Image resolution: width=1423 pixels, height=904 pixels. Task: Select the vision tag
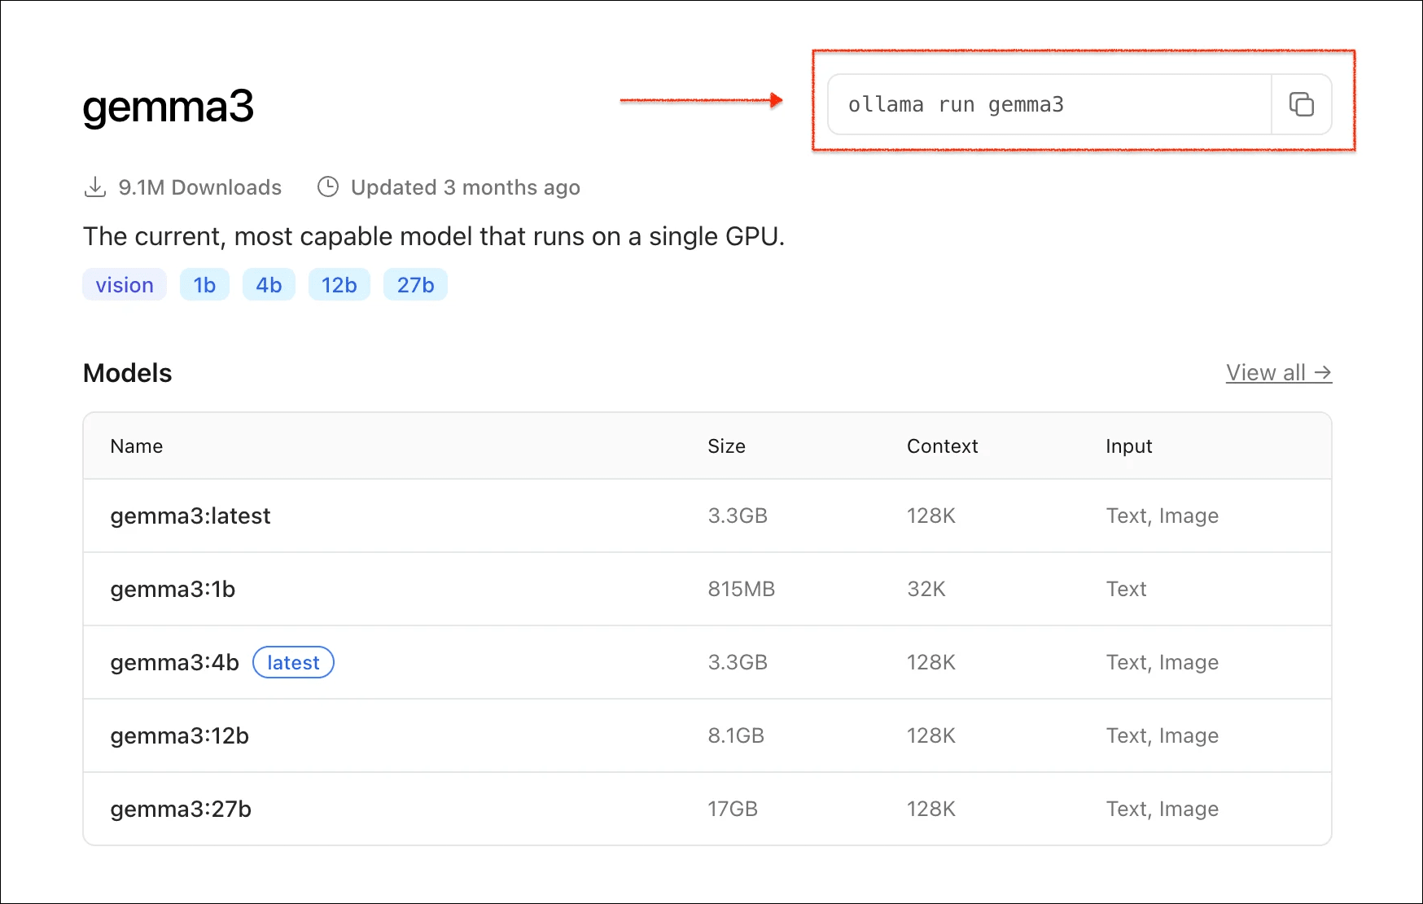pos(125,285)
